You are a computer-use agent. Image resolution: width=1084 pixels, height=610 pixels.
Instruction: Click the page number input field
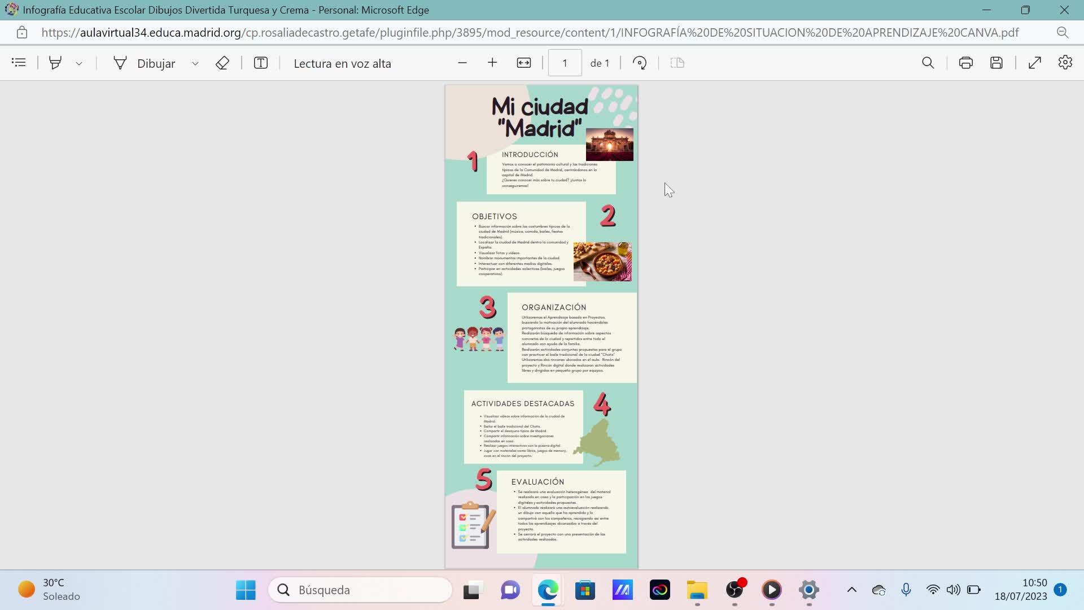(565, 63)
